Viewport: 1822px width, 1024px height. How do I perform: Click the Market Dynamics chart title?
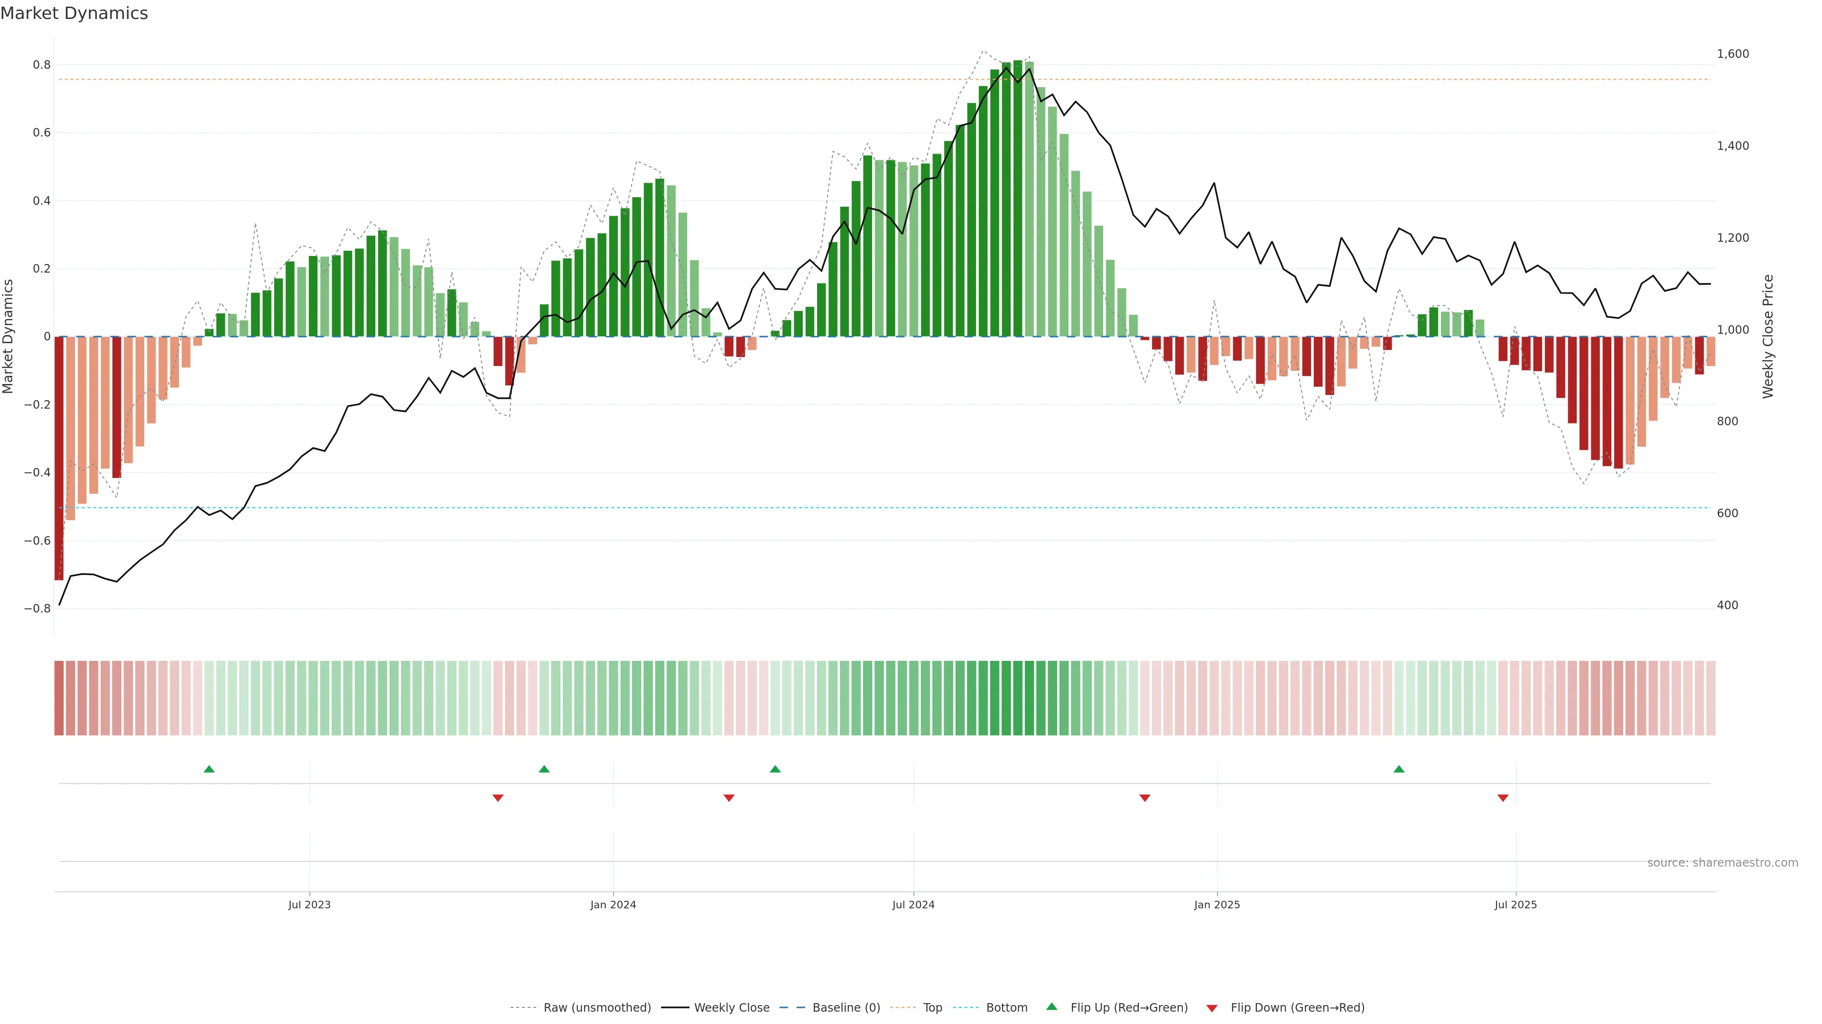pos(74,13)
